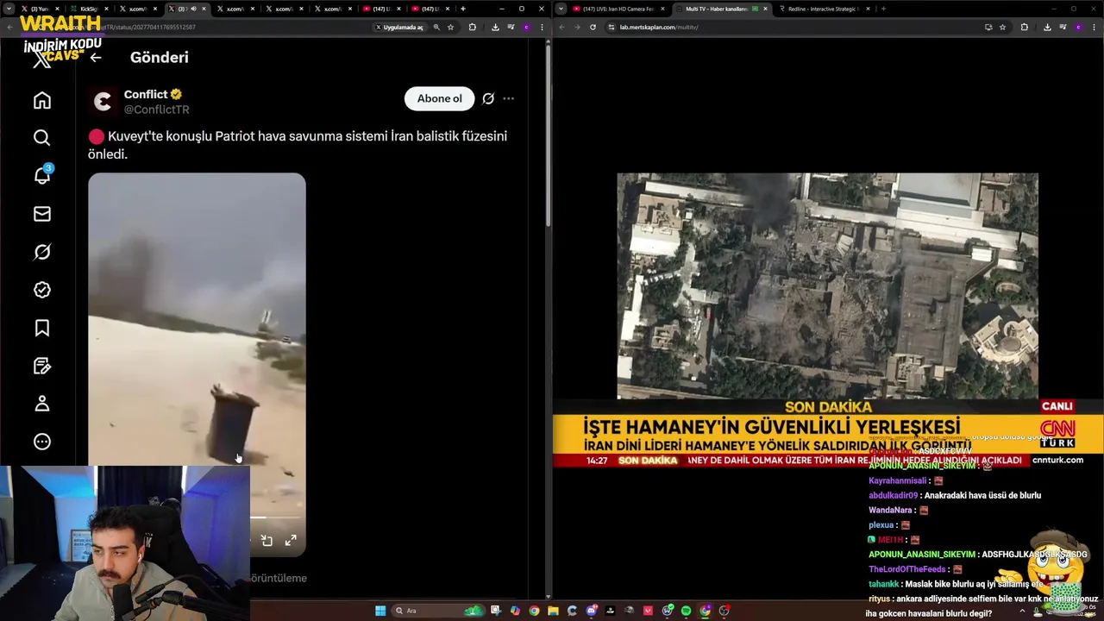Open Spotify from taskbar
This screenshot has height=621, width=1104.
pyautogui.click(x=687, y=611)
